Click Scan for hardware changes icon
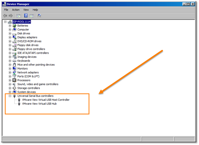The image size is (199, 145). point(39,16)
